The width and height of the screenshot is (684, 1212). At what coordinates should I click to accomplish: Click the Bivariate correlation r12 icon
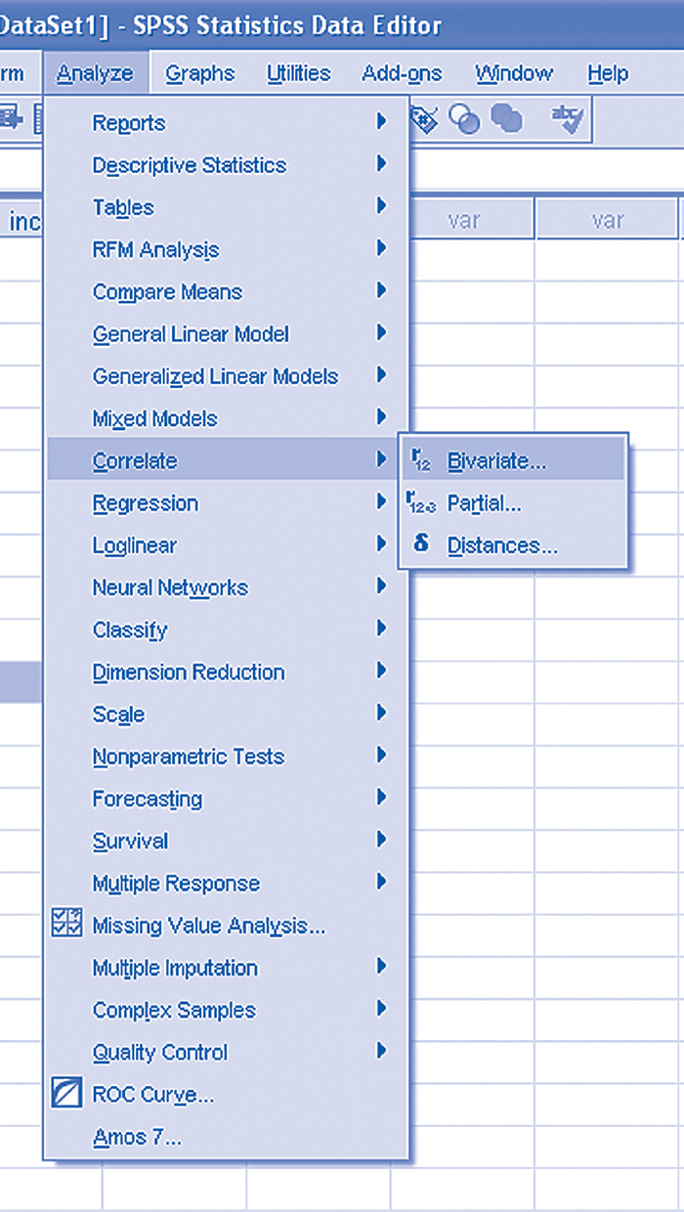(420, 461)
